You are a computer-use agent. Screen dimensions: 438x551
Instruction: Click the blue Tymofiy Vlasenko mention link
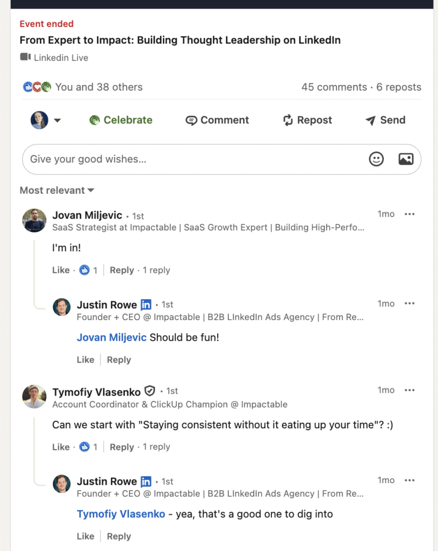(121, 514)
